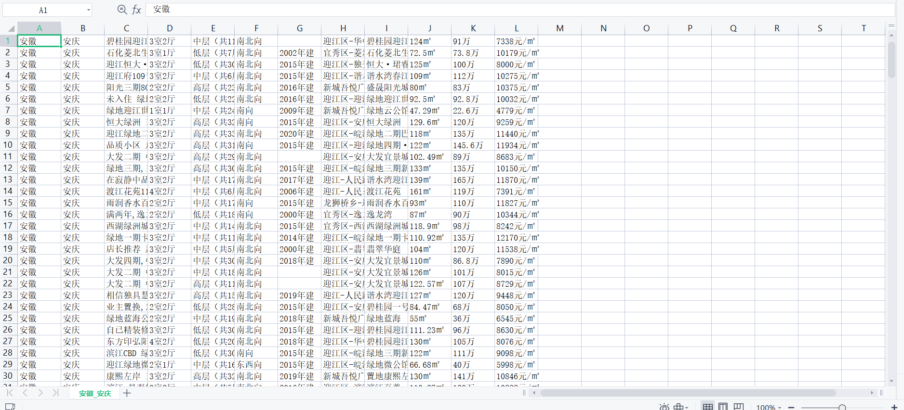Viewport: 904px width, 410px height.
Task: Select column G header
Action: click(300, 28)
